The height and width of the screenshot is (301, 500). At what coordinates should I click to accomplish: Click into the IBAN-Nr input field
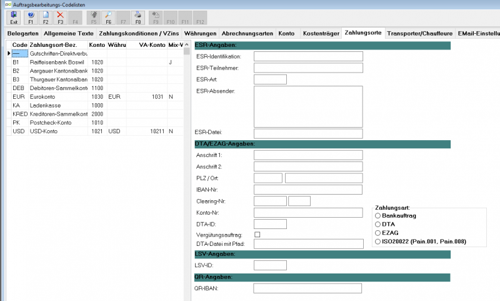point(308,190)
